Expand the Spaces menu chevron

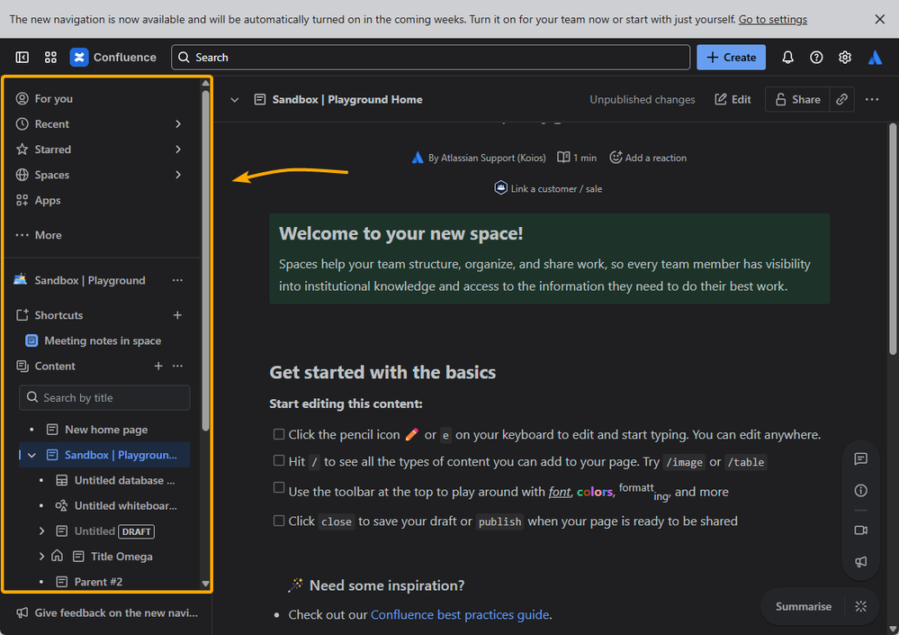pos(178,175)
